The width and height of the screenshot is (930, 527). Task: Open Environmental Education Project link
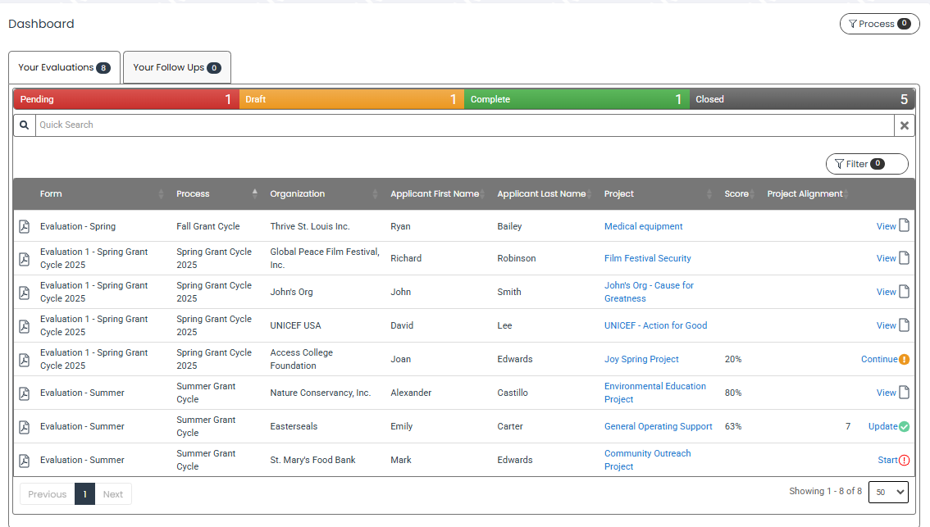pos(654,393)
